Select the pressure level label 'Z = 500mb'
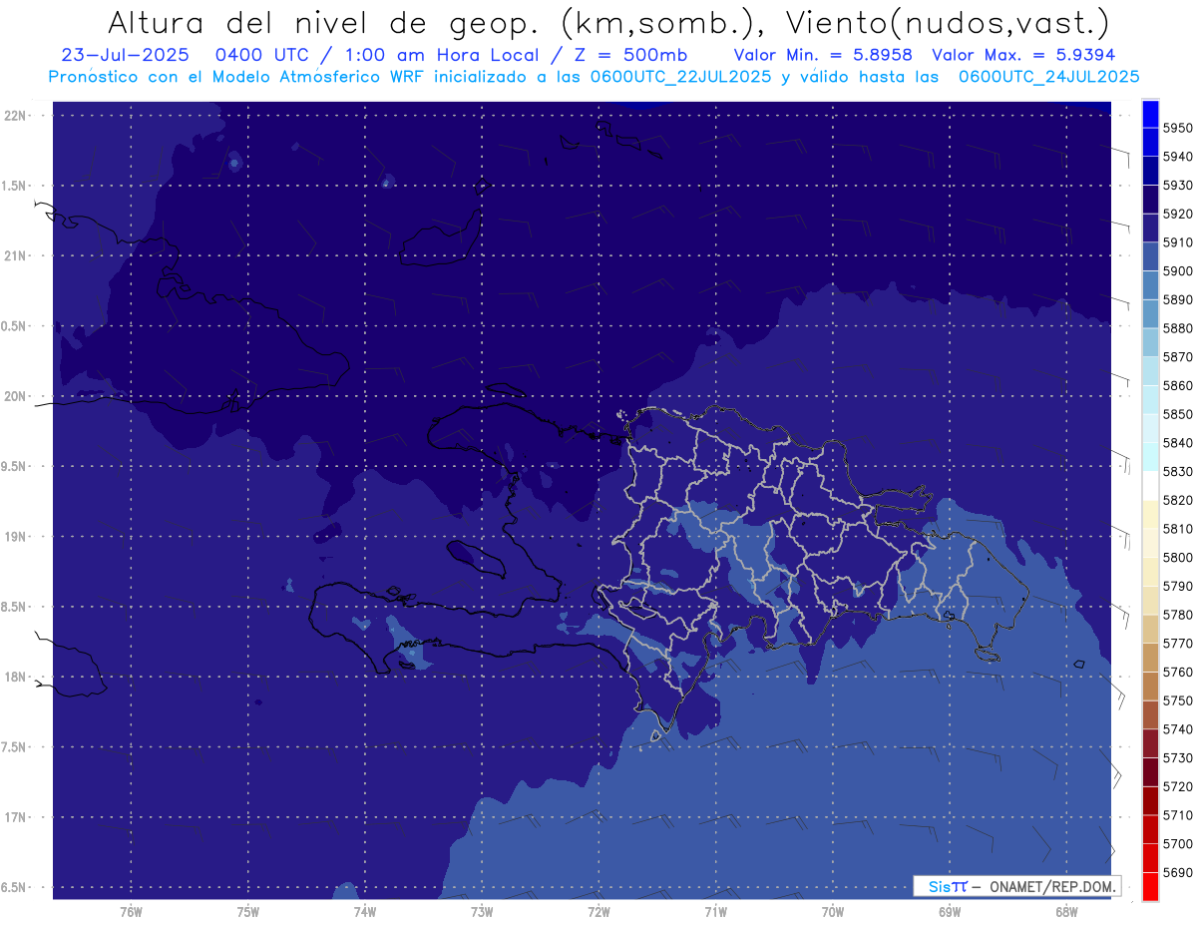This screenshot has height=925, width=1197. pyautogui.click(x=628, y=56)
